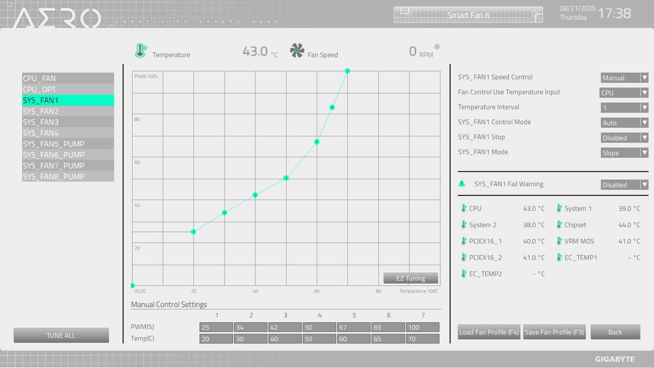Expand the Fan Control Use Temperature Input dropdown
The height and width of the screenshot is (368, 654).
click(x=624, y=93)
